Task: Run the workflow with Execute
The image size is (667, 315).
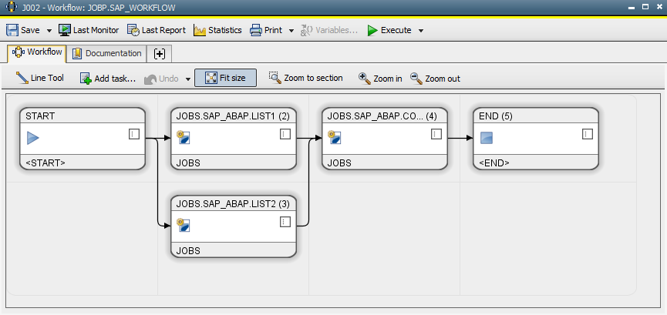Action: [x=389, y=31]
